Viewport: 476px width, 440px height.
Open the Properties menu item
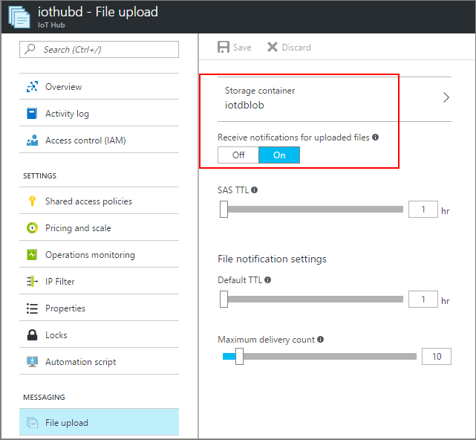[99, 308]
